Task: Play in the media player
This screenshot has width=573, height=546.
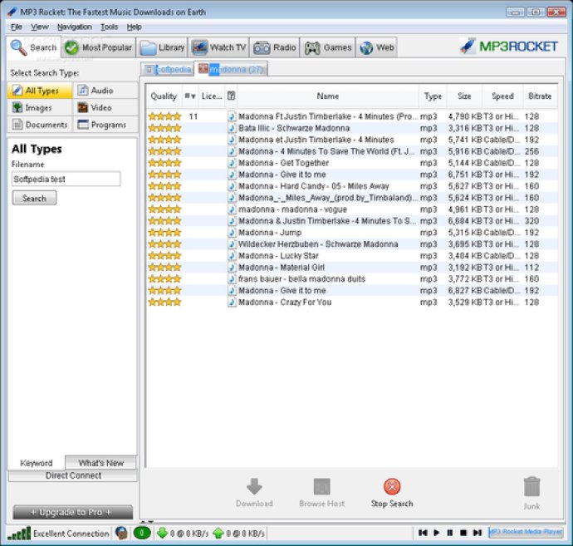Action: pos(436,533)
